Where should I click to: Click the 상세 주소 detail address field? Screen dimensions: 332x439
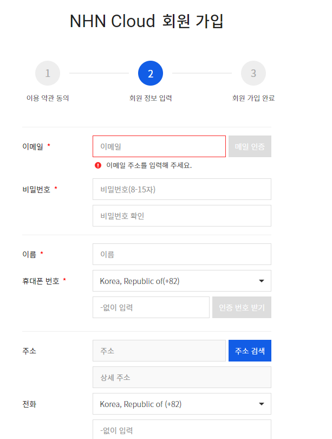click(x=181, y=377)
